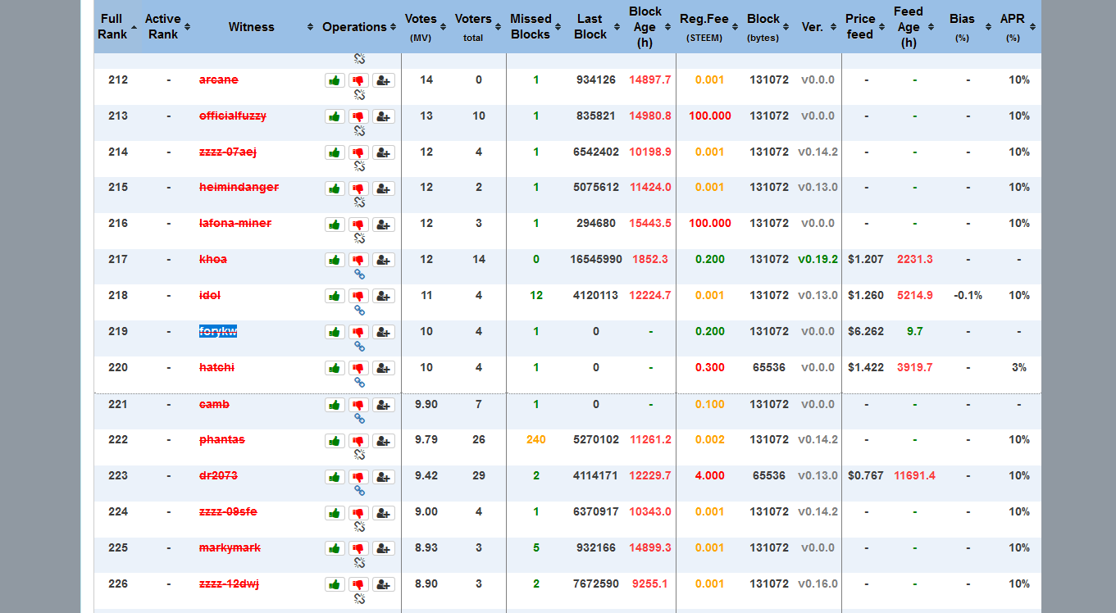Image resolution: width=1116 pixels, height=613 pixels.
Task: Select bias value -0.1%
Action: tap(968, 295)
